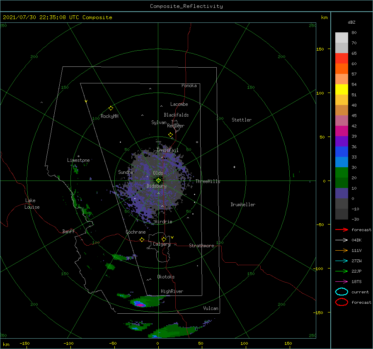Click the Innisfail label

click(167, 150)
